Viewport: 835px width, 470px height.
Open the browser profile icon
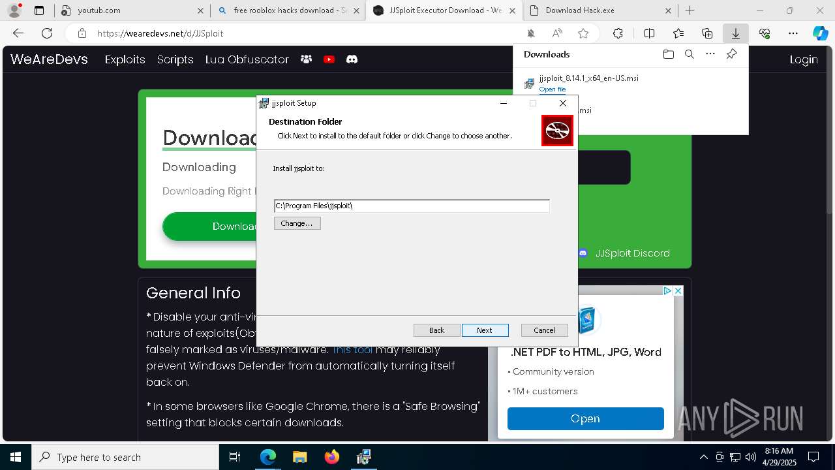pos(14,10)
